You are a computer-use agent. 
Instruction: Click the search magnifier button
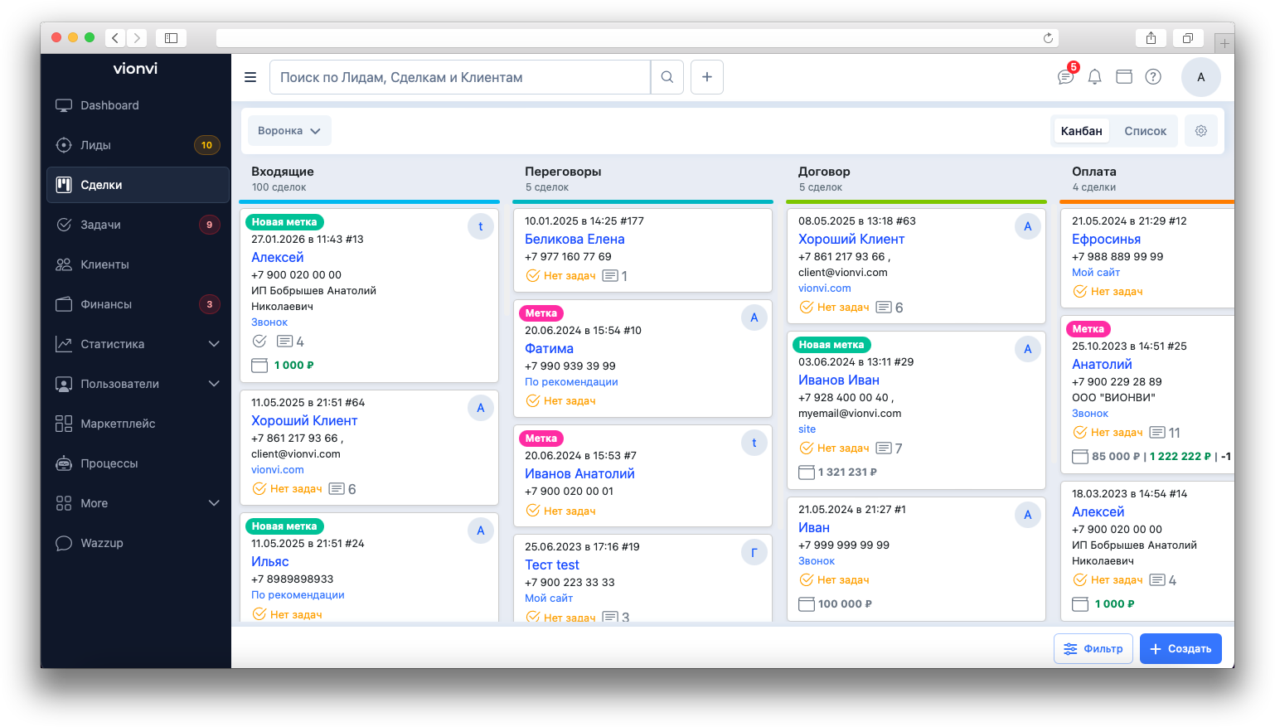[x=667, y=77]
